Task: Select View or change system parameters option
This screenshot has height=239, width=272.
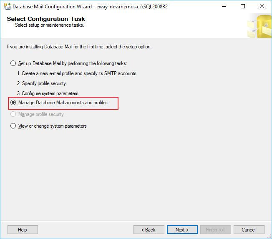Action: (13, 126)
